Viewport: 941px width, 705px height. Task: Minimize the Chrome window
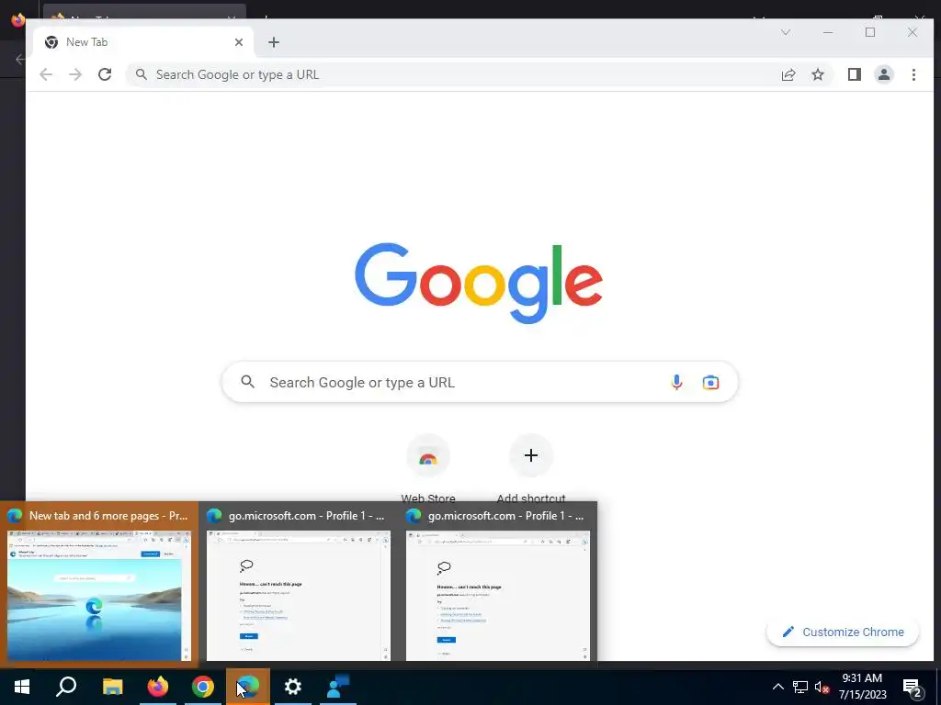pyautogui.click(x=828, y=32)
